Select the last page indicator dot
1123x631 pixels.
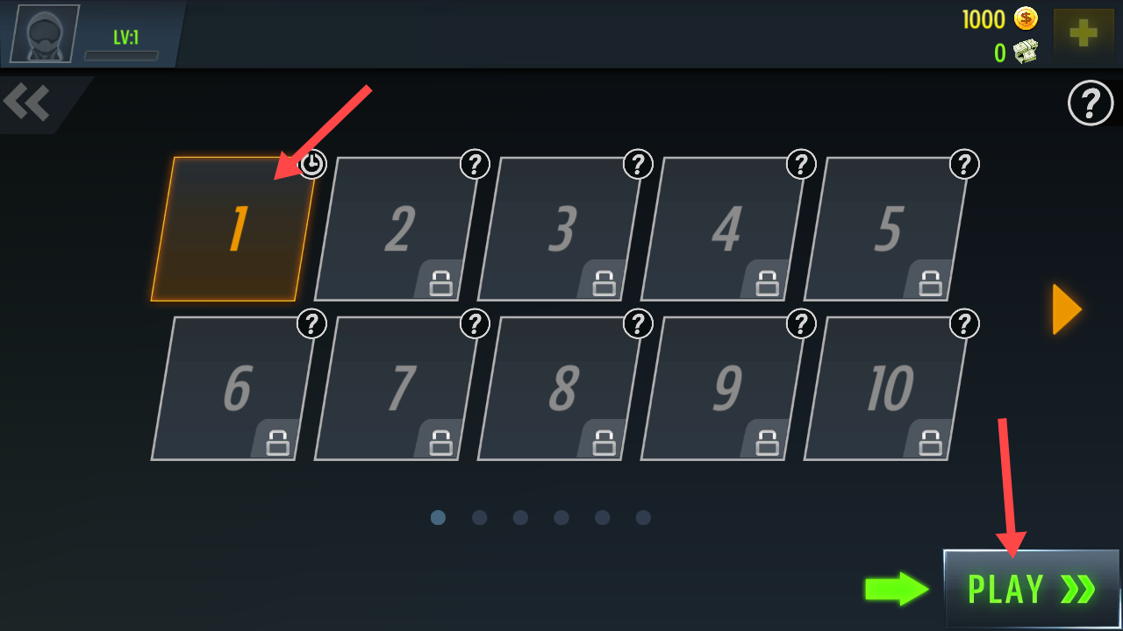[x=643, y=518]
